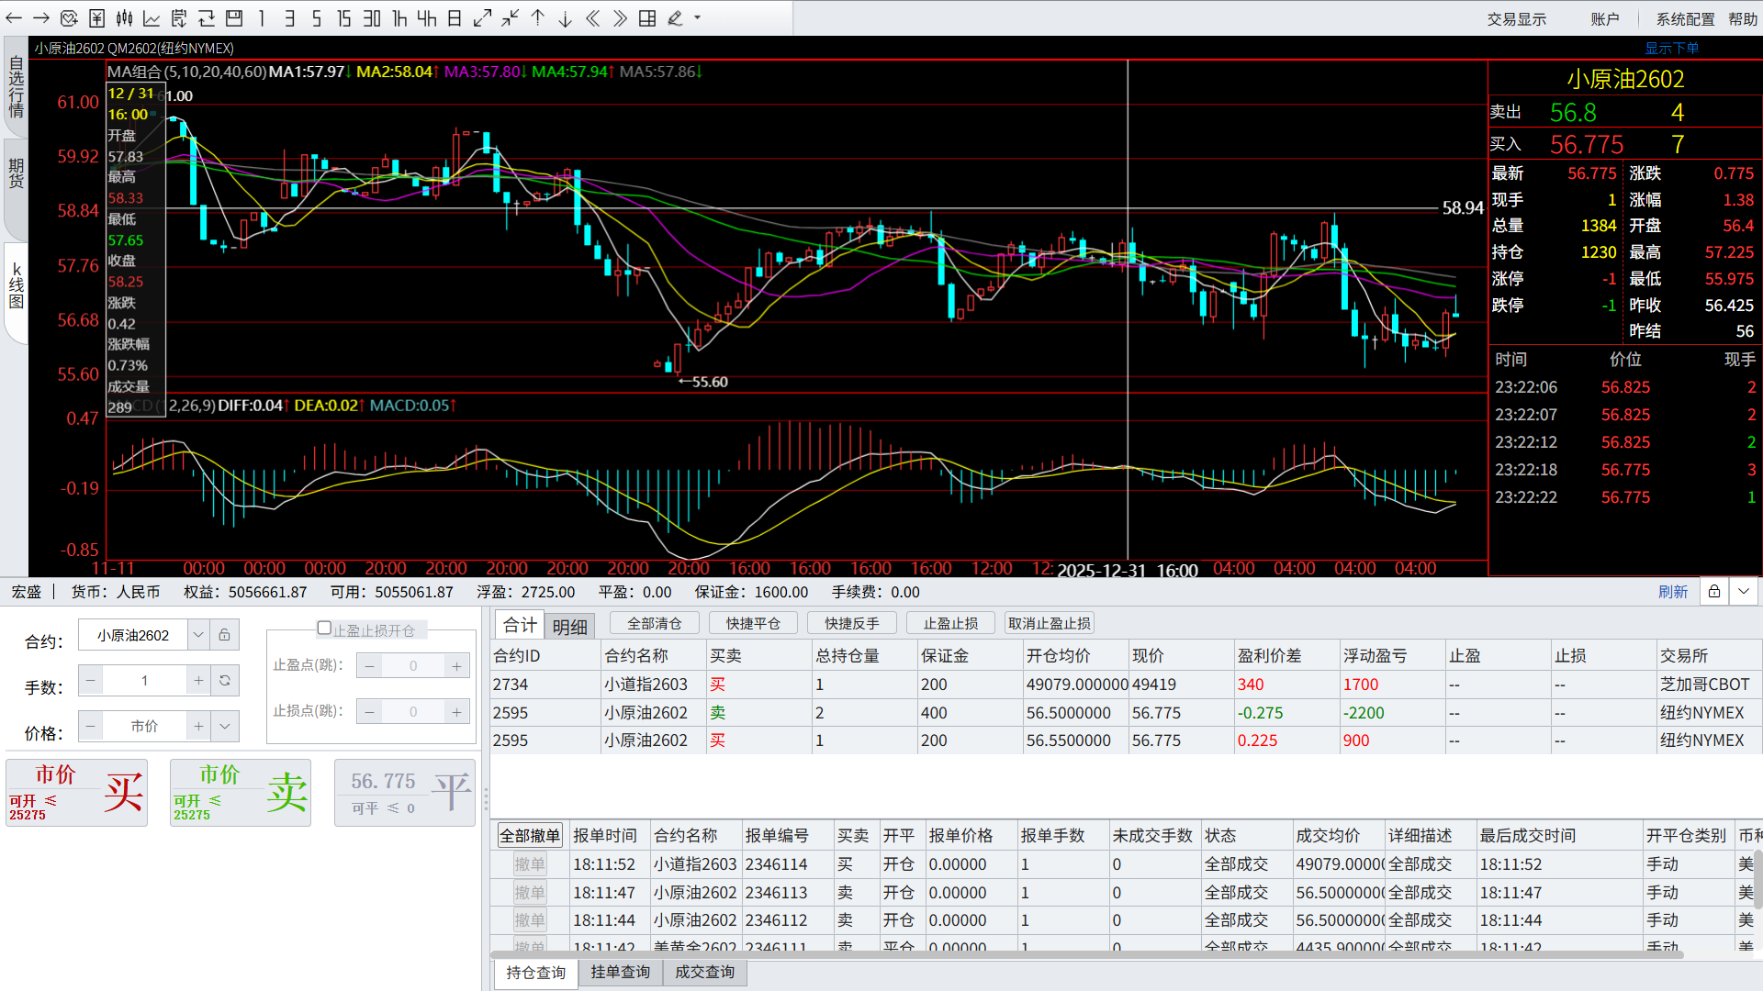
Task: Open the drawing tool dropdown arrow
Action: (697, 18)
